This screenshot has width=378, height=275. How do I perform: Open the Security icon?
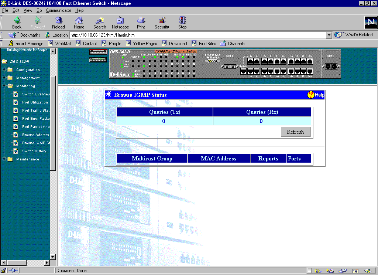[162, 21]
